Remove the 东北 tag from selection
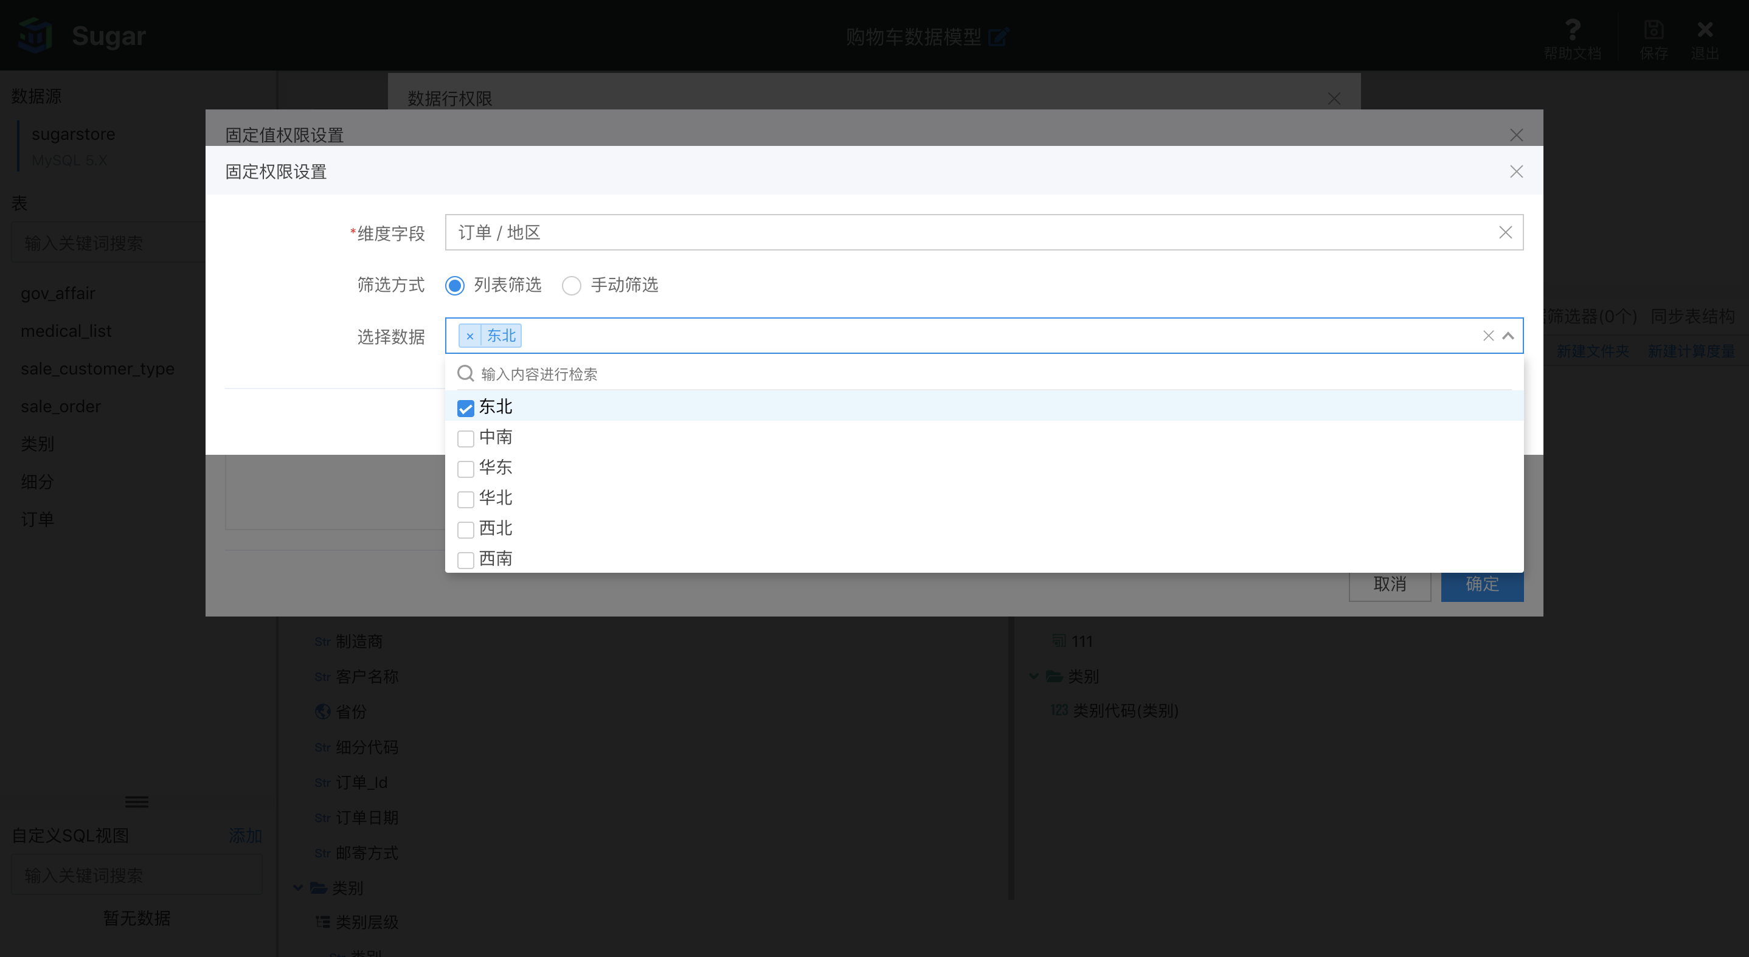 tap(470, 336)
